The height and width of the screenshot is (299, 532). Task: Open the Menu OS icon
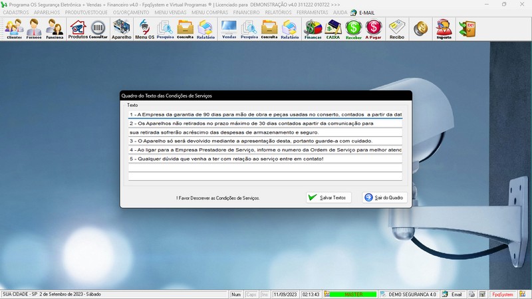coord(144,29)
